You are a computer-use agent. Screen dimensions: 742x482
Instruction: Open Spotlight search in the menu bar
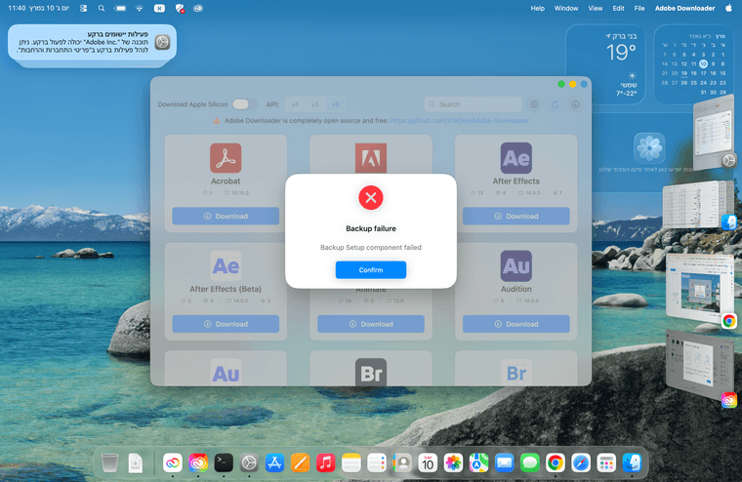[x=101, y=8]
